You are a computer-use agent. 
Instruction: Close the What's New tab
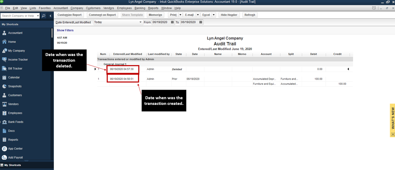click(x=393, y=135)
